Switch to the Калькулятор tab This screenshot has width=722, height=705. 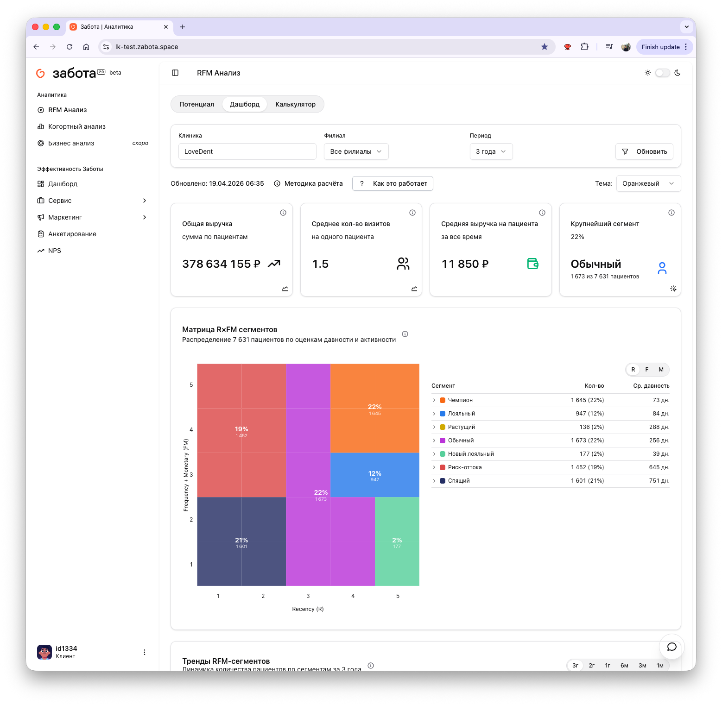tap(295, 104)
